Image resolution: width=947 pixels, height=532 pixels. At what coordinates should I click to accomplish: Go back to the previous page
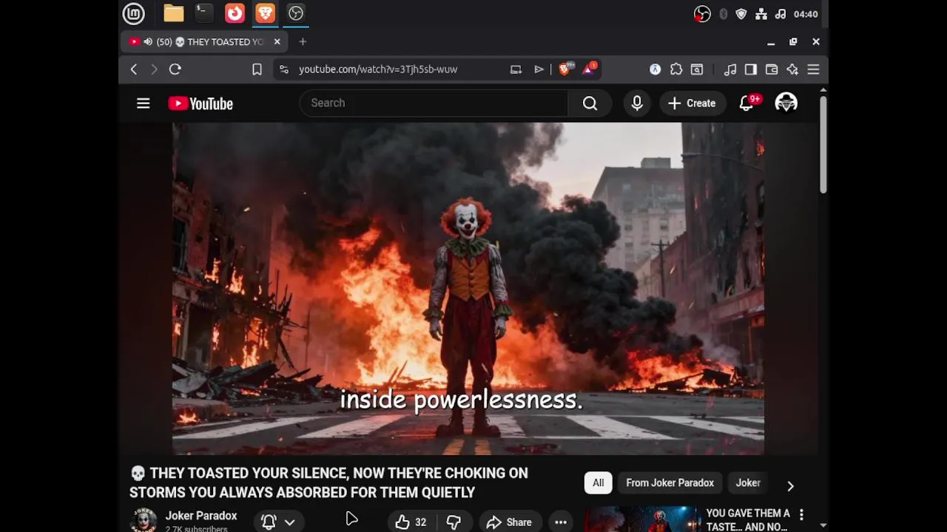[x=134, y=69]
